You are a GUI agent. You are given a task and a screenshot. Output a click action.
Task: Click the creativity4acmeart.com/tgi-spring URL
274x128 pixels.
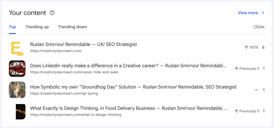tap(64, 94)
